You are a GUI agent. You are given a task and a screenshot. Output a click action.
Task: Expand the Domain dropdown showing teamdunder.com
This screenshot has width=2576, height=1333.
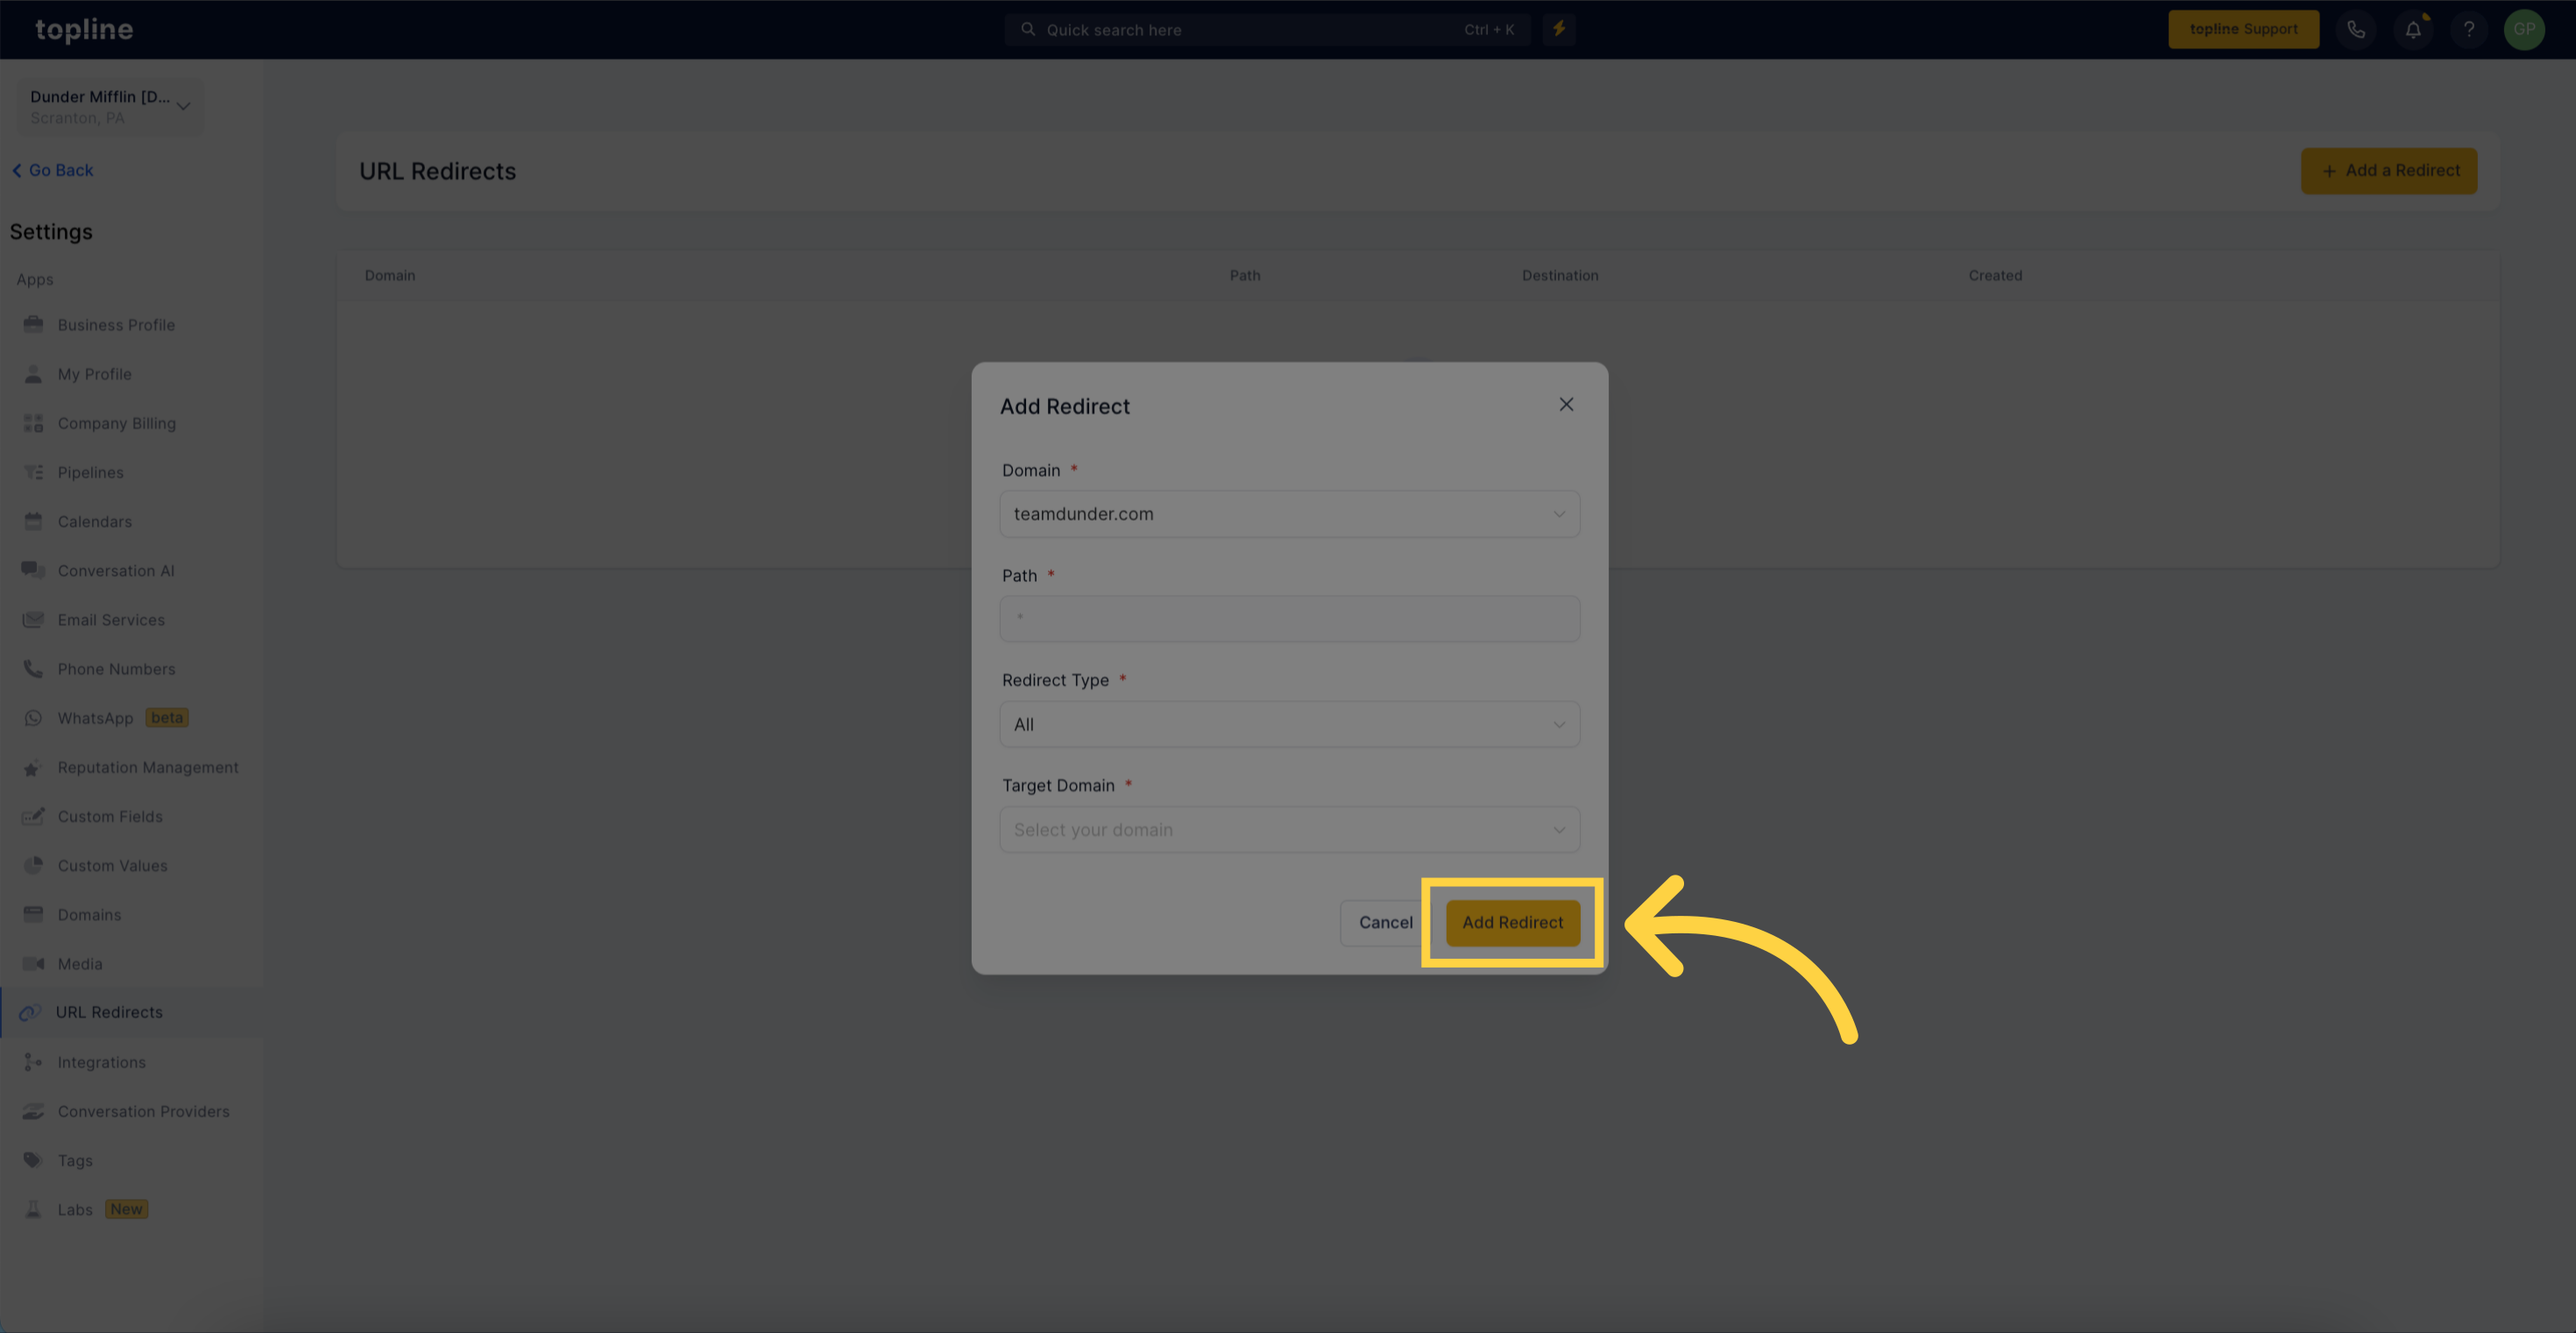tap(1289, 513)
